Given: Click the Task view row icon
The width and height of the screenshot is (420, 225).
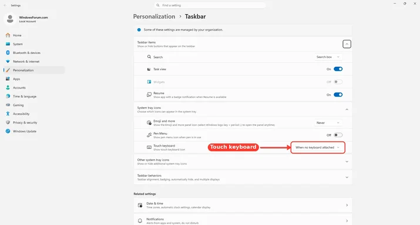Looking at the screenshot, I should 149,69.
